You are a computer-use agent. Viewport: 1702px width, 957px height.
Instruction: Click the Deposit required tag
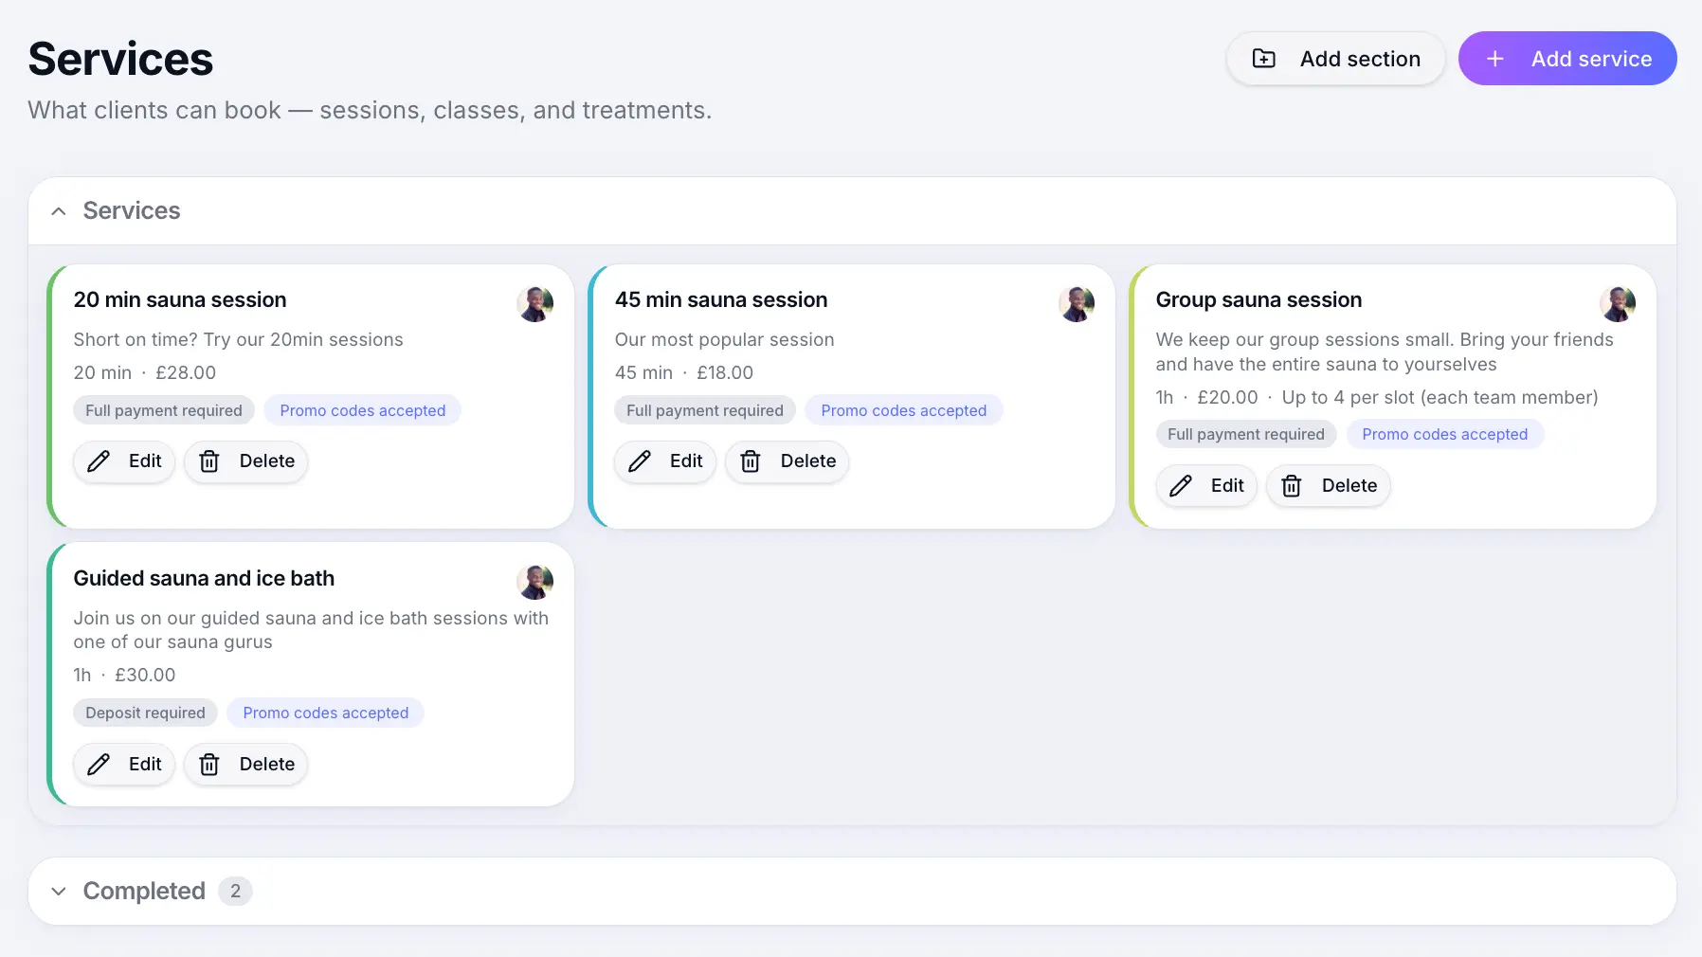[x=145, y=713]
